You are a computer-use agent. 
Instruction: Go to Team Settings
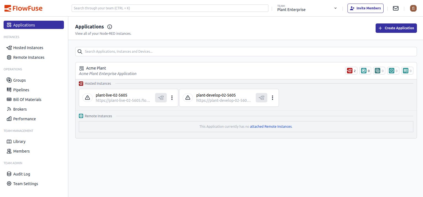pyautogui.click(x=25, y=183)
